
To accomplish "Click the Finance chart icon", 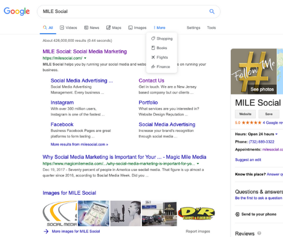I will point(153,67).
